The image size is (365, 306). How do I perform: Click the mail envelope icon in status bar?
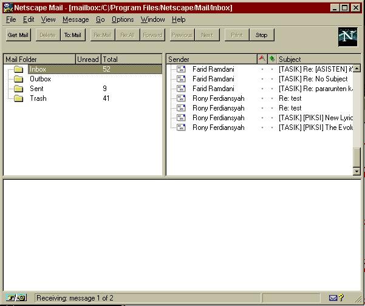333,298
